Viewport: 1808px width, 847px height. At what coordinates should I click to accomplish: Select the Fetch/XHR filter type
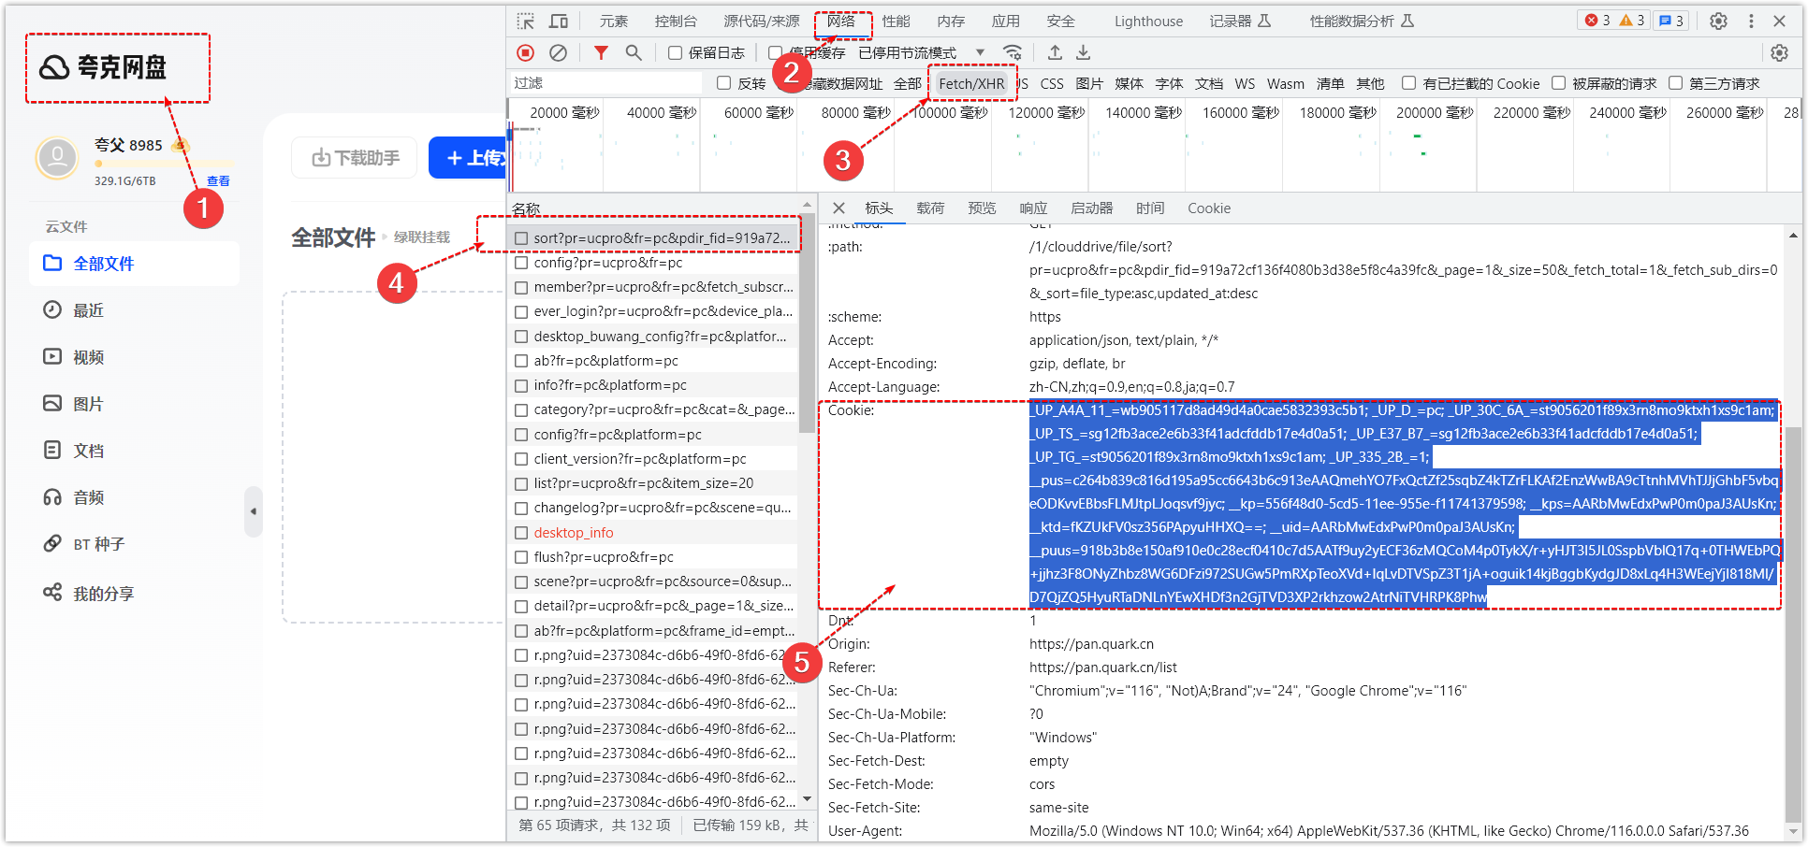pos(971,84)
